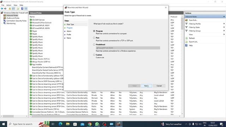The image size is (226, 127).
Task: Select the Predefined rule type radio button
Action: [x=94, y=44]
